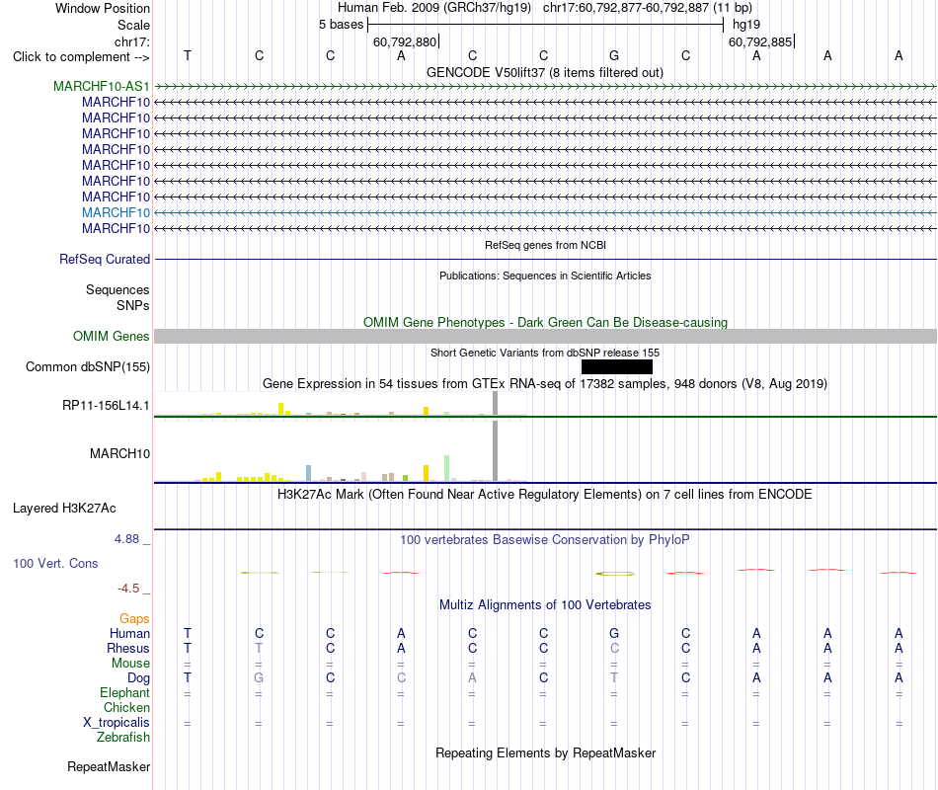The image size is (938, 790).
Task: Open "RefSeq genes from NCBI" track title
Action: (545, 245)
